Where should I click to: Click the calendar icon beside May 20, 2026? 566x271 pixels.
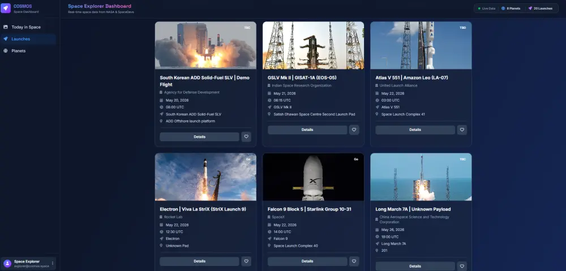pos(161,100)
